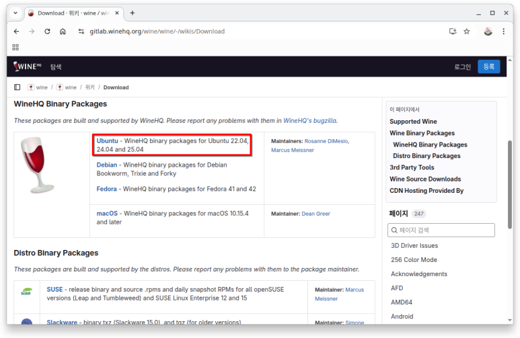Viewport: 520px width, 338px height.
Task: Open the 위키 breadcrumb link
Action: [x=90, y=87]
